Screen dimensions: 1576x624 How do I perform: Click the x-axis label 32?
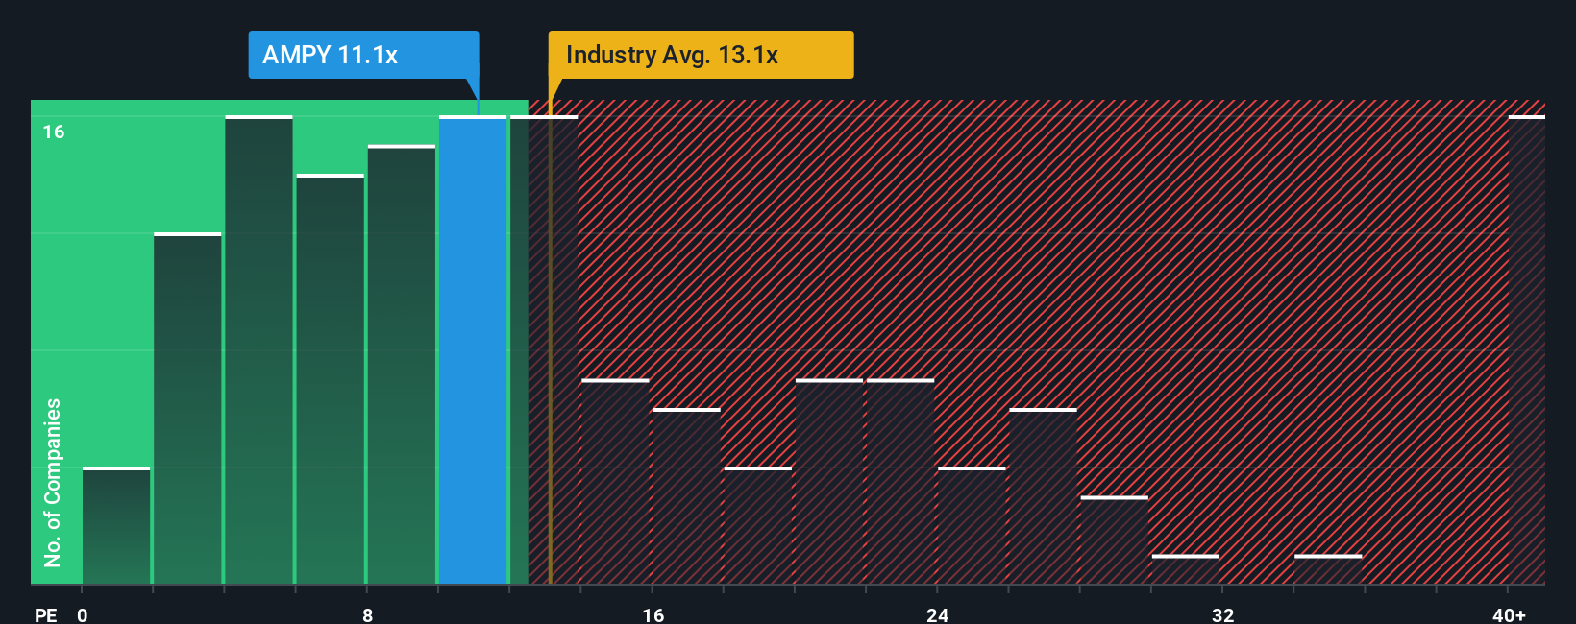(x=1222, y=614)
